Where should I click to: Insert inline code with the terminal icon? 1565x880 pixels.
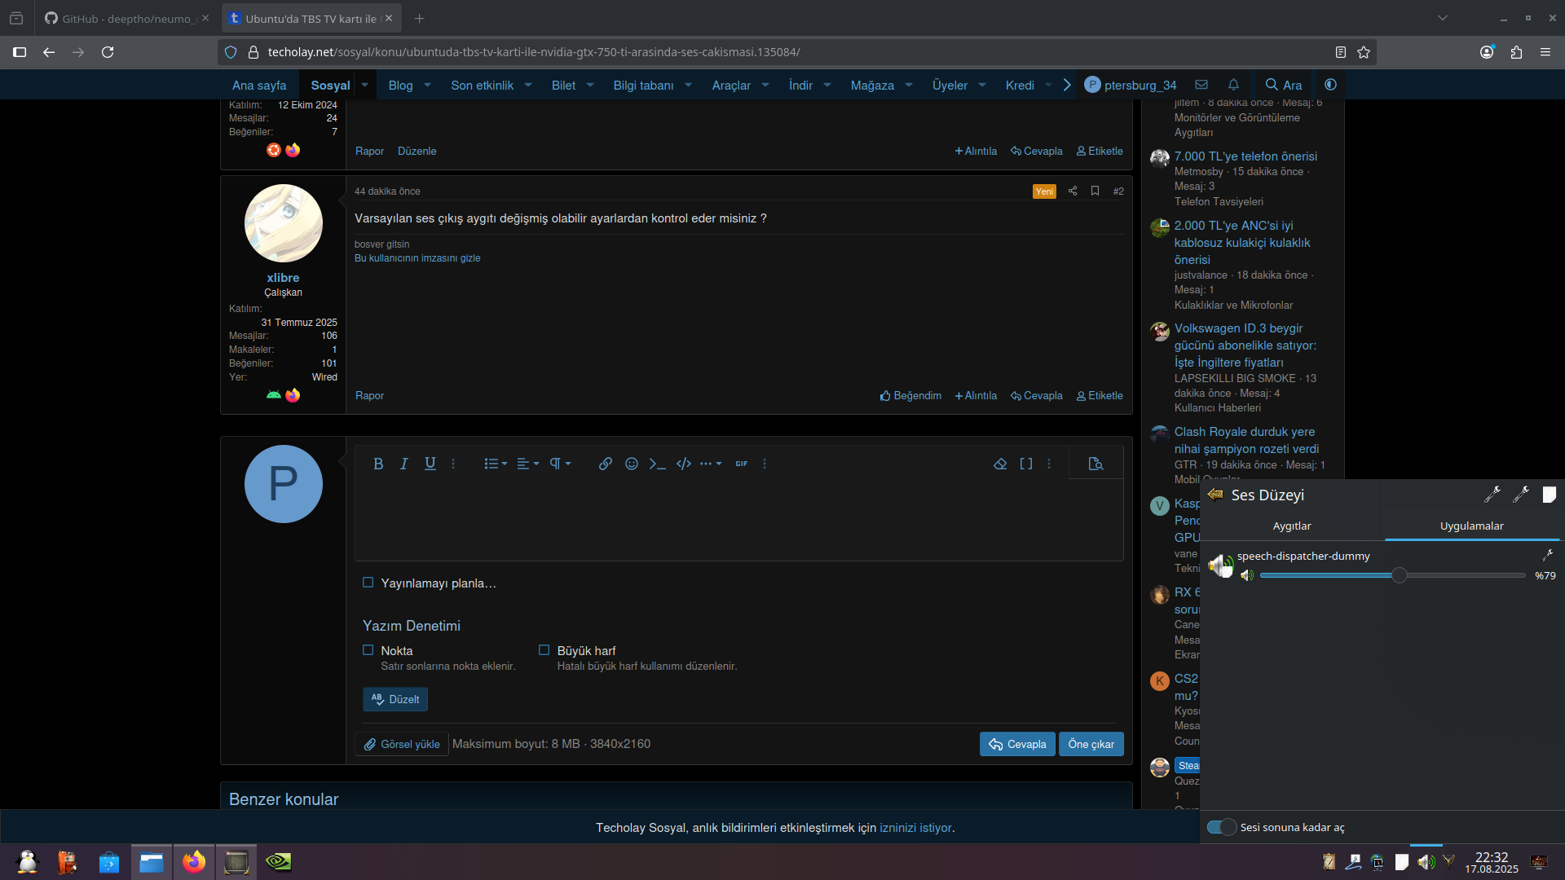pos(658,464)
